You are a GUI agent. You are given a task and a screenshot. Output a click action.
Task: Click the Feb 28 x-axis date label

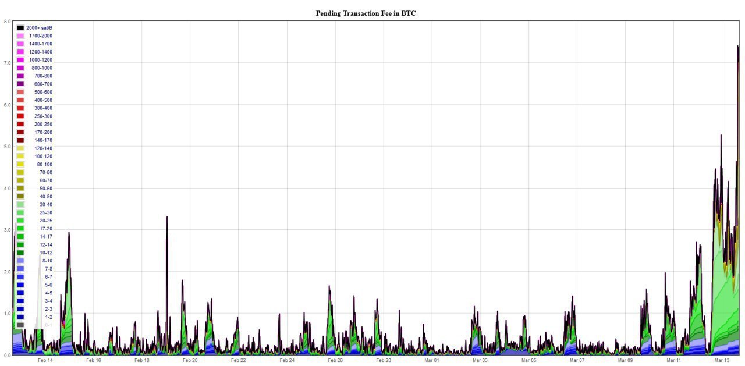pyautogui.click(x=384, y=361)
